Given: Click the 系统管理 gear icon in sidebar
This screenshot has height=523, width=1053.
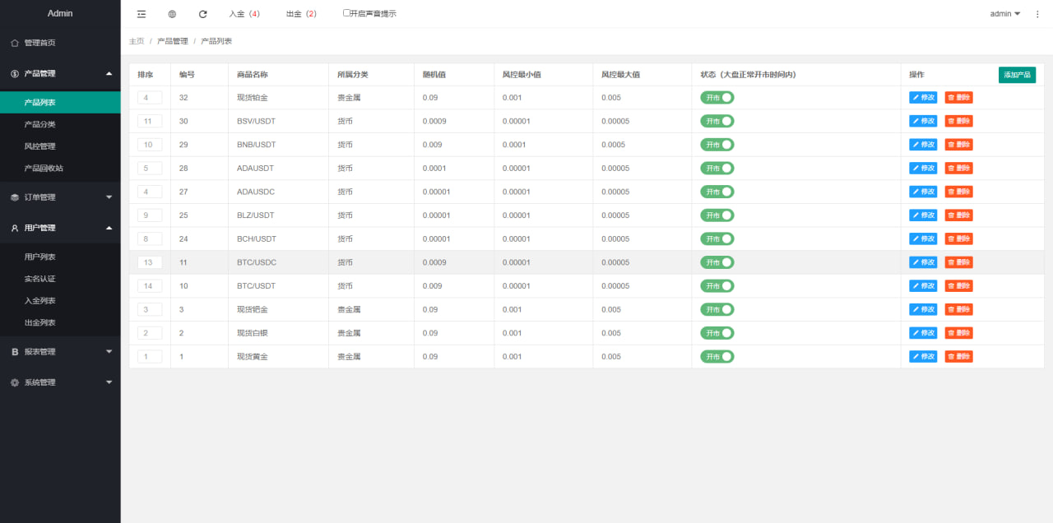Looking at the screenshot, I should tap(15, 382).
